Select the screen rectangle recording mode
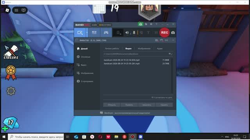This screenshot has width=250, height=140. point(80,33)
